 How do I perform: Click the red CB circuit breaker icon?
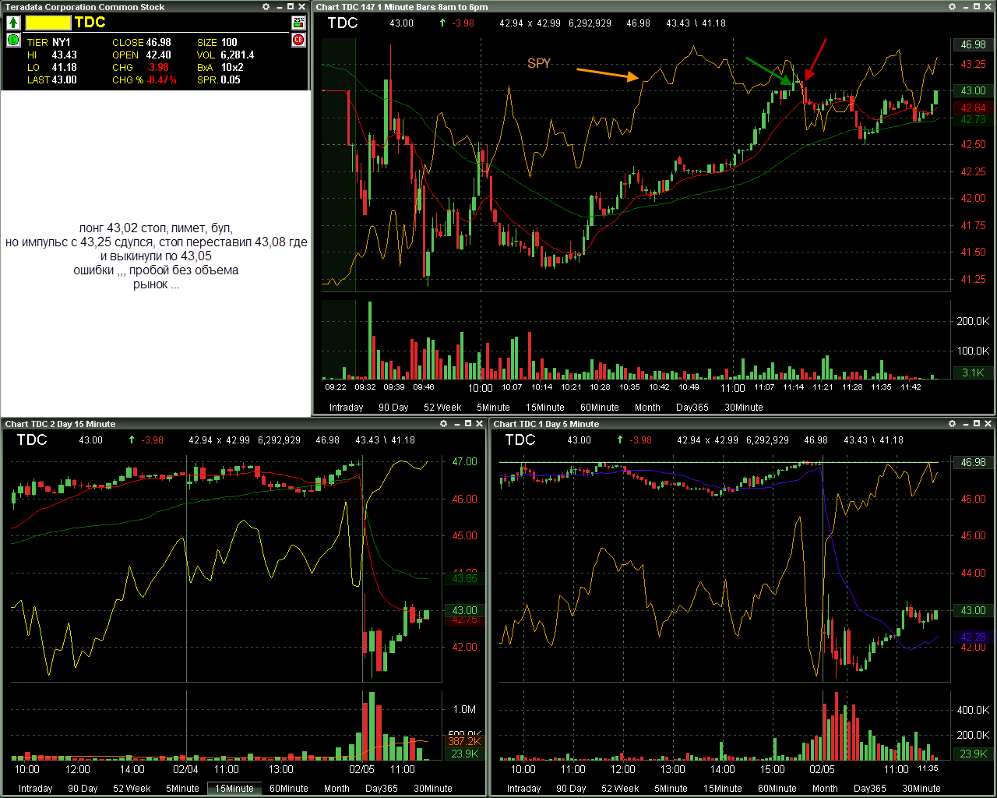coord(298,40)
